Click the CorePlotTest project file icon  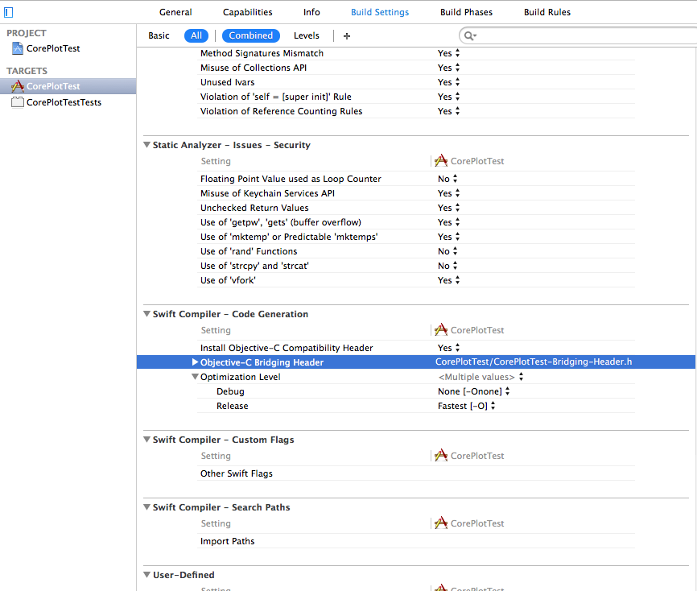click(18, 48)
